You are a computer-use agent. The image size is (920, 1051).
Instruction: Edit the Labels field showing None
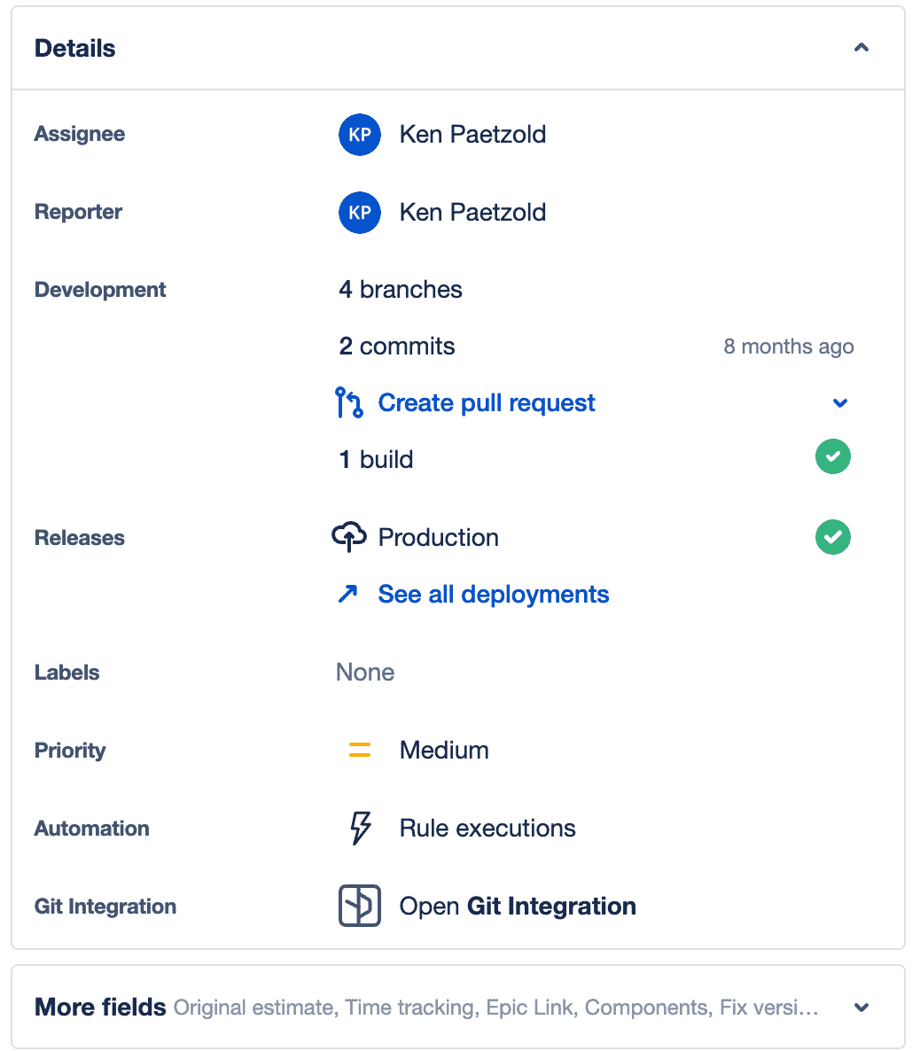(x=365, y=673)
